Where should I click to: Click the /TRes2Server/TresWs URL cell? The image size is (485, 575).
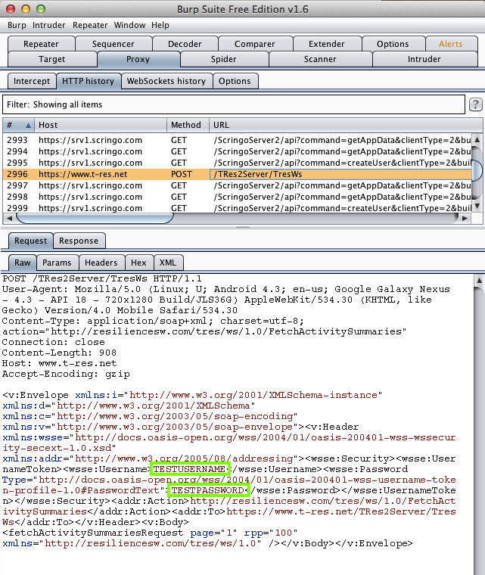pyautogui.click(x=340, y=174)
